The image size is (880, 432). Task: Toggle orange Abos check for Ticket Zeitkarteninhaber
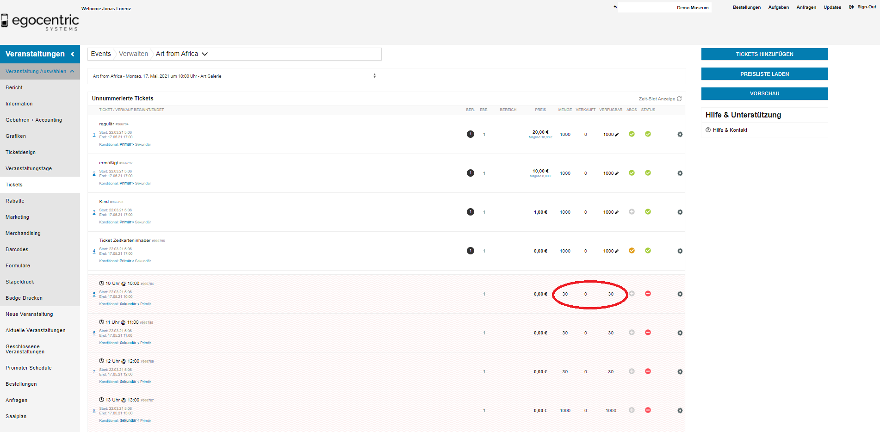[632, 251]
